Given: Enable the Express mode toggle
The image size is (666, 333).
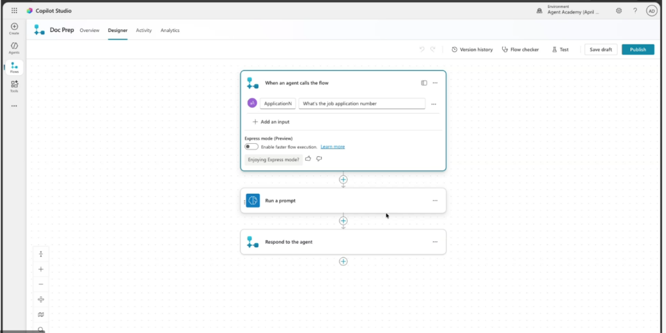Looking at the screenshot, I should coord(251,147).
